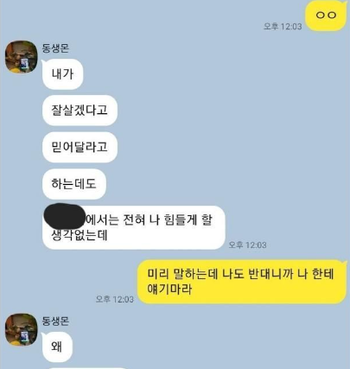
Task: Select the yellow '미리 말하는데 나도 반대니까' bubble
Action: (x=241, y=282)
